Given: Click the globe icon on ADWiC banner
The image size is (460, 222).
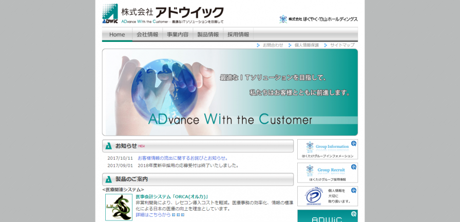Looking at the screenshot, I should 354,214.
